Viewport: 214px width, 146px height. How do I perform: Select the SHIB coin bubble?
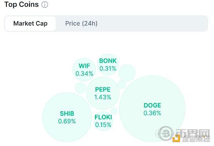click(67, 117)
